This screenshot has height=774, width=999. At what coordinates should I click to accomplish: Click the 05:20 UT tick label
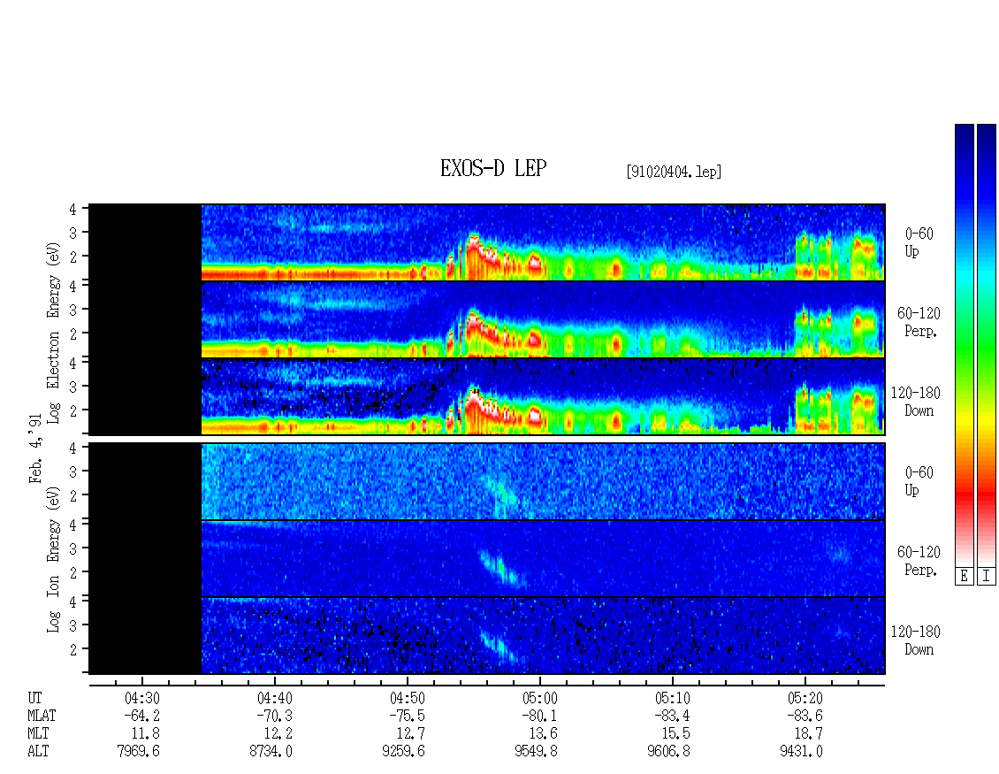(x=805, y=698)
